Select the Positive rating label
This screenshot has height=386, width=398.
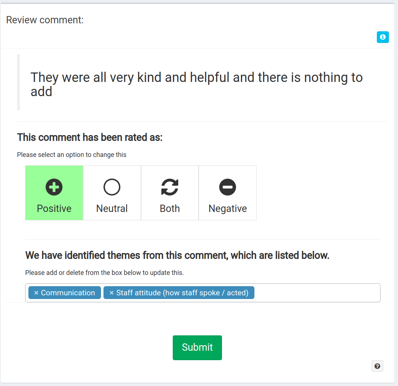54,208
